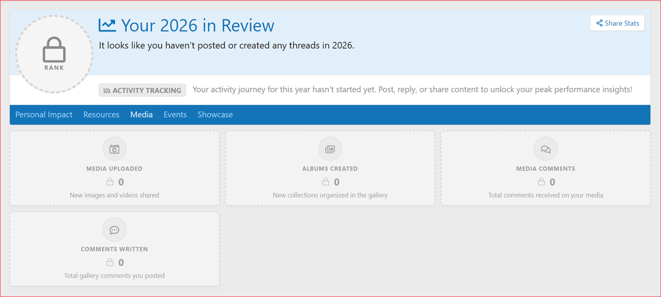Open the Showcase tab
This screenshot has height=297, width=661.
click(x=215, y=114)
